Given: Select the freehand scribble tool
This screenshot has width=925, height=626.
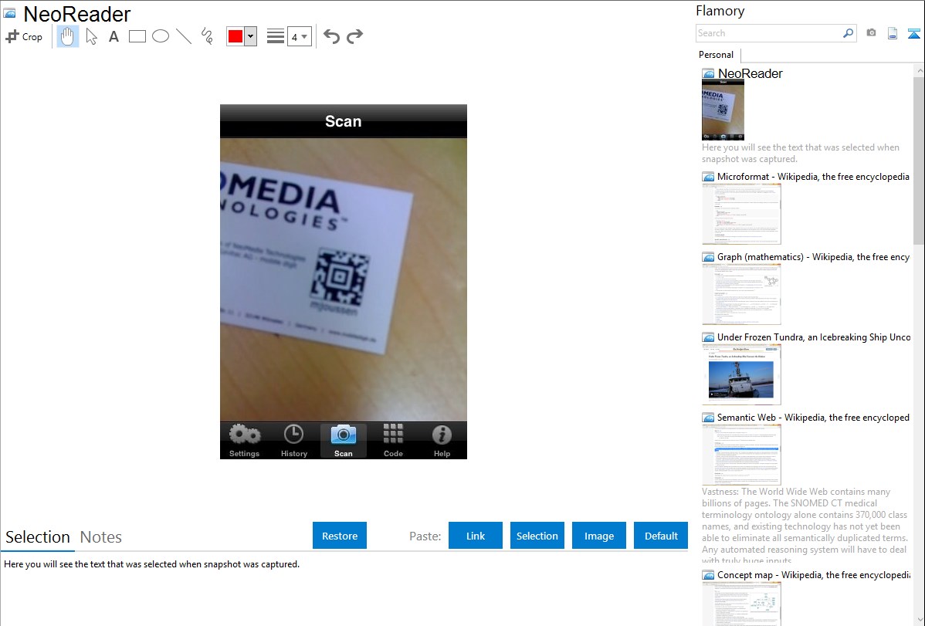Looking at the screenshot, I should coord(207,36).
